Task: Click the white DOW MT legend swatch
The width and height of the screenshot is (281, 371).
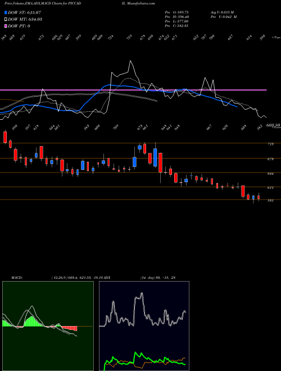Action: point(6,19)
